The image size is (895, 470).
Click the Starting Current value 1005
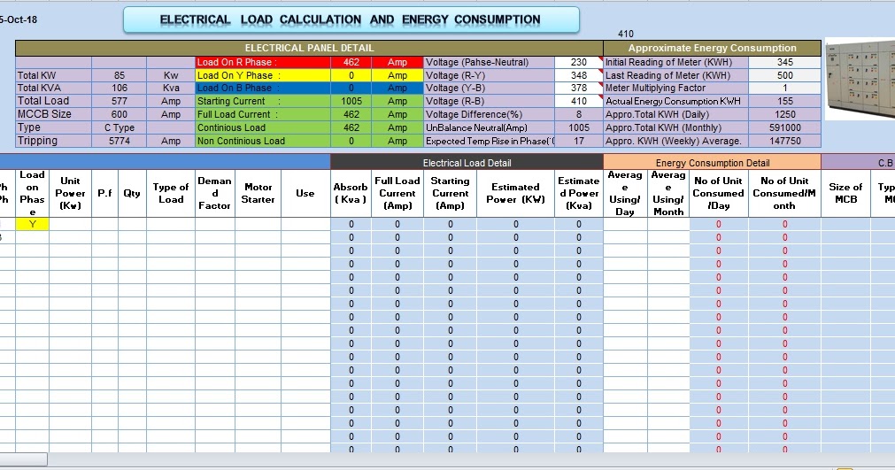tap(351, 101)
